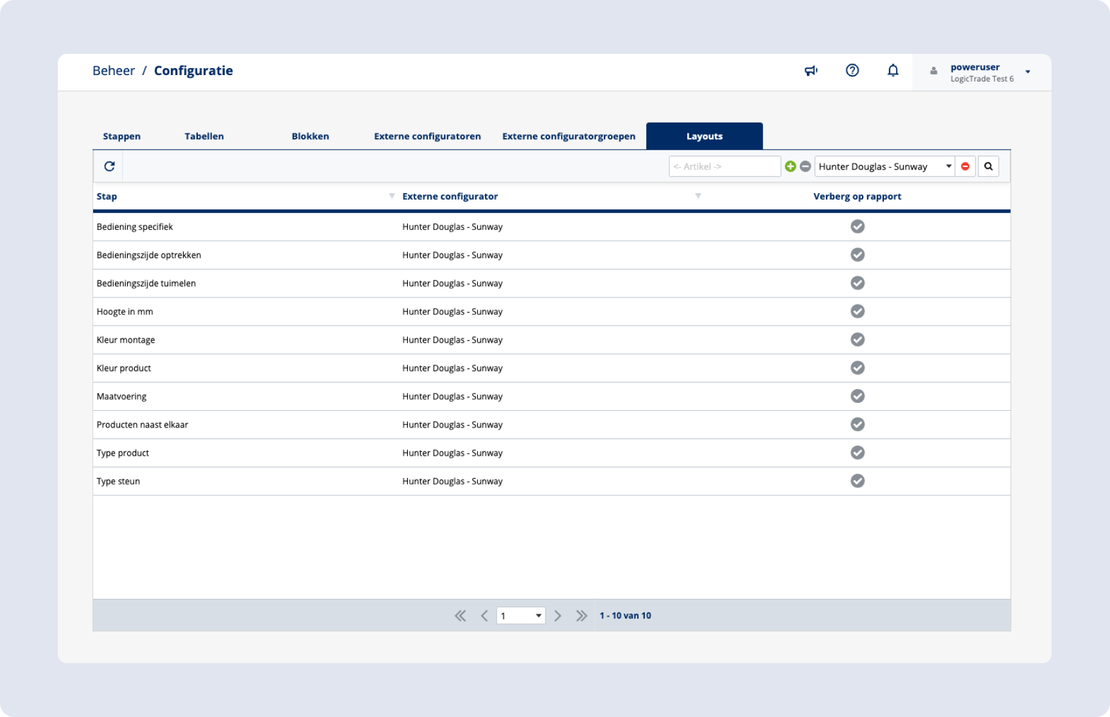Click the refresh icon in the toolbar
This screenshot has height=717, width=1110.
109,166
